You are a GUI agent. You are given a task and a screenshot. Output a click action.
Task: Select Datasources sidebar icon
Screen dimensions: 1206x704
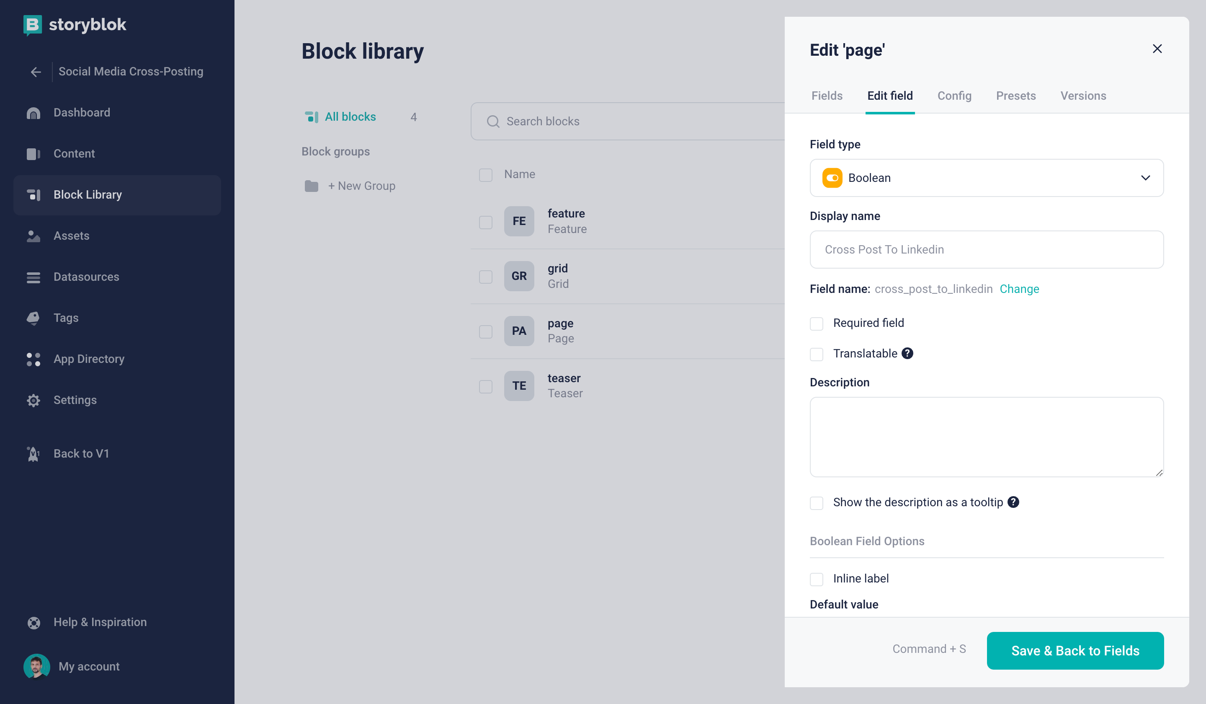point(33,277)
